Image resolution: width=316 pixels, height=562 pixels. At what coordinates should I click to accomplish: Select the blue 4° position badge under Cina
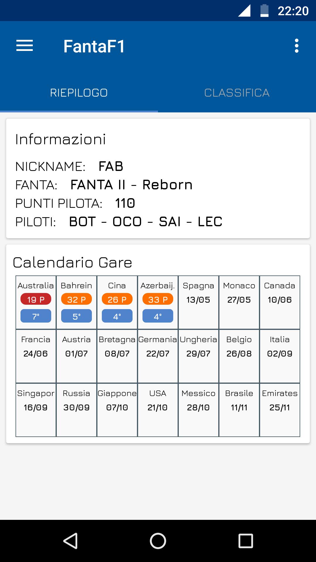click(x=117, y=316)
